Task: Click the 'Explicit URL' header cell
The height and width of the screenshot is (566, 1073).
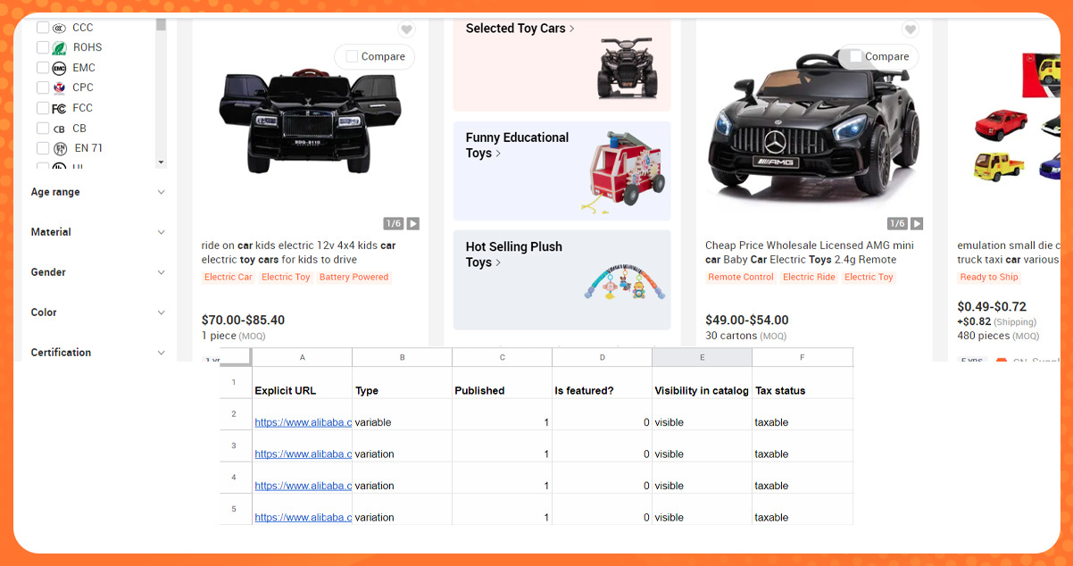Action: pyautogui.click(x=303, y=382)
